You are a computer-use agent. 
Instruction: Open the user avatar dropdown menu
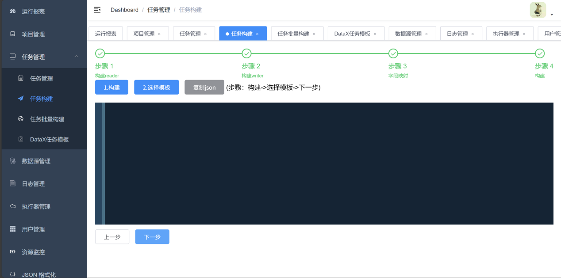pos(541,11)
